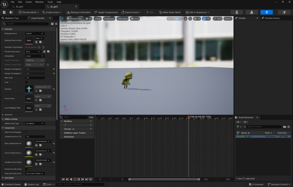Switch to the As_go1 document tab
This screenshot has width=293, height=187.
pyautogui.click(x=19, y=7)
